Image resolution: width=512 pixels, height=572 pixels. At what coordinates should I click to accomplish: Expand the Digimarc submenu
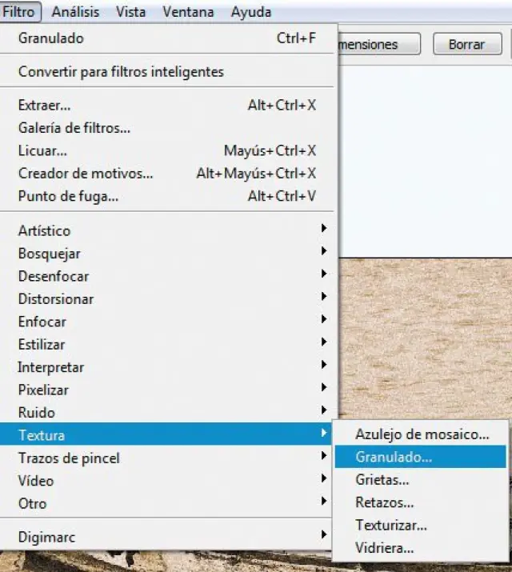point(46,537)
